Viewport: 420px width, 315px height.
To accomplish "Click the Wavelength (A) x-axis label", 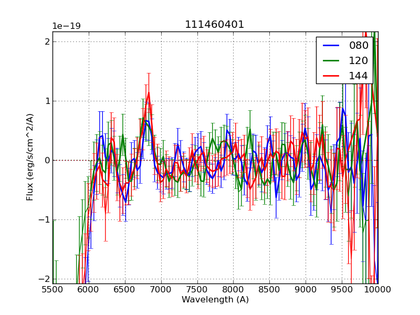I will (x=215, y=300).
